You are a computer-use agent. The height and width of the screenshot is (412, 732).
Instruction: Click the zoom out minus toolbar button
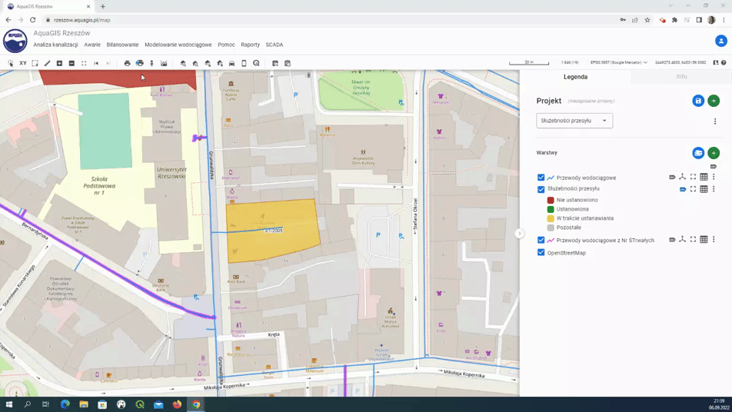[x=72, y=63]
